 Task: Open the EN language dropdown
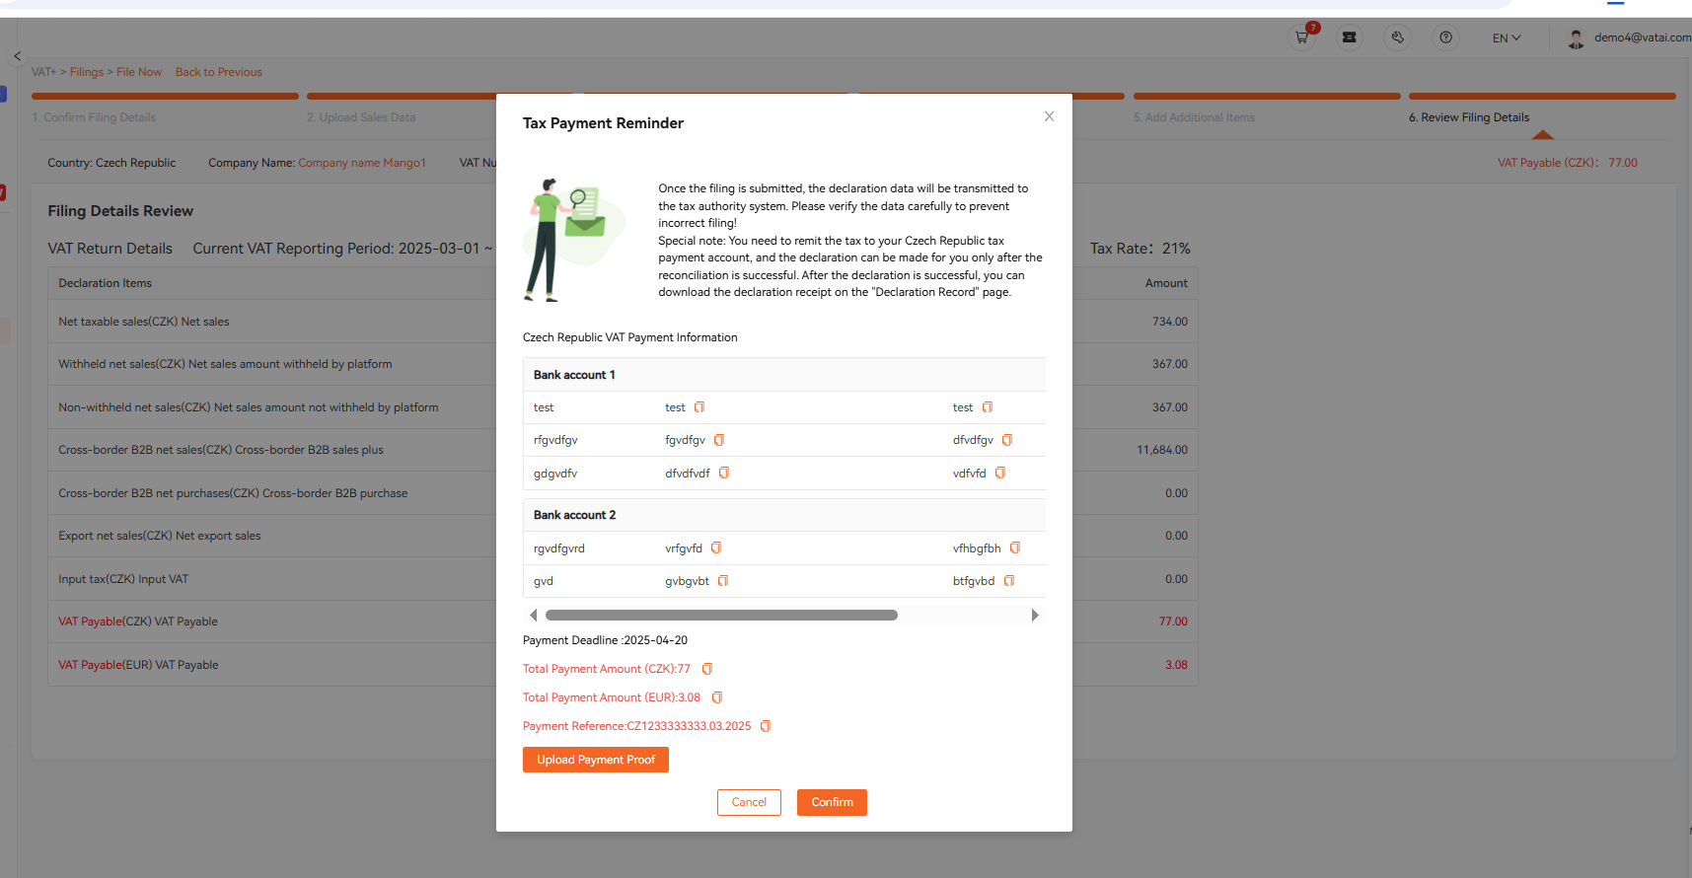(1507, 38)
